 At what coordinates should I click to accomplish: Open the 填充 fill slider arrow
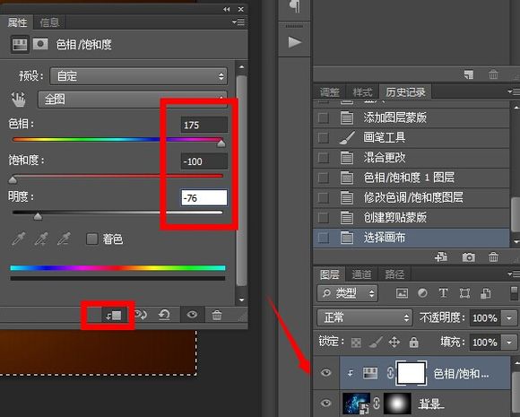point(509,342)
